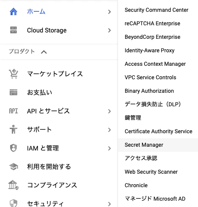Collapse the プロダクト section chevron
The height and width of the screenshot is (207, 198).
pos(44,52)
